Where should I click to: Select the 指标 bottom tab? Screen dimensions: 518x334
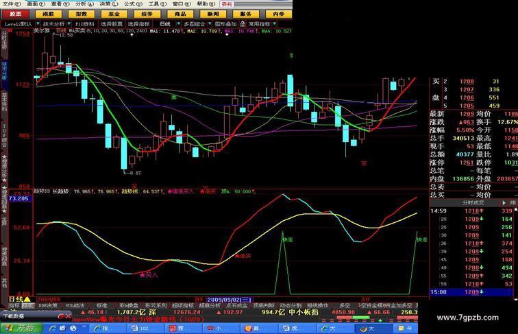click(14, 306)
